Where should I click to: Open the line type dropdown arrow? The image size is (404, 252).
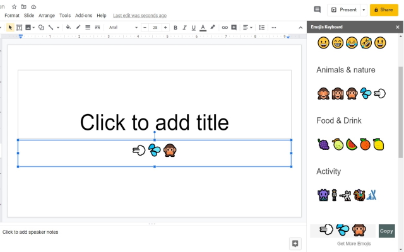click(58, 28)
